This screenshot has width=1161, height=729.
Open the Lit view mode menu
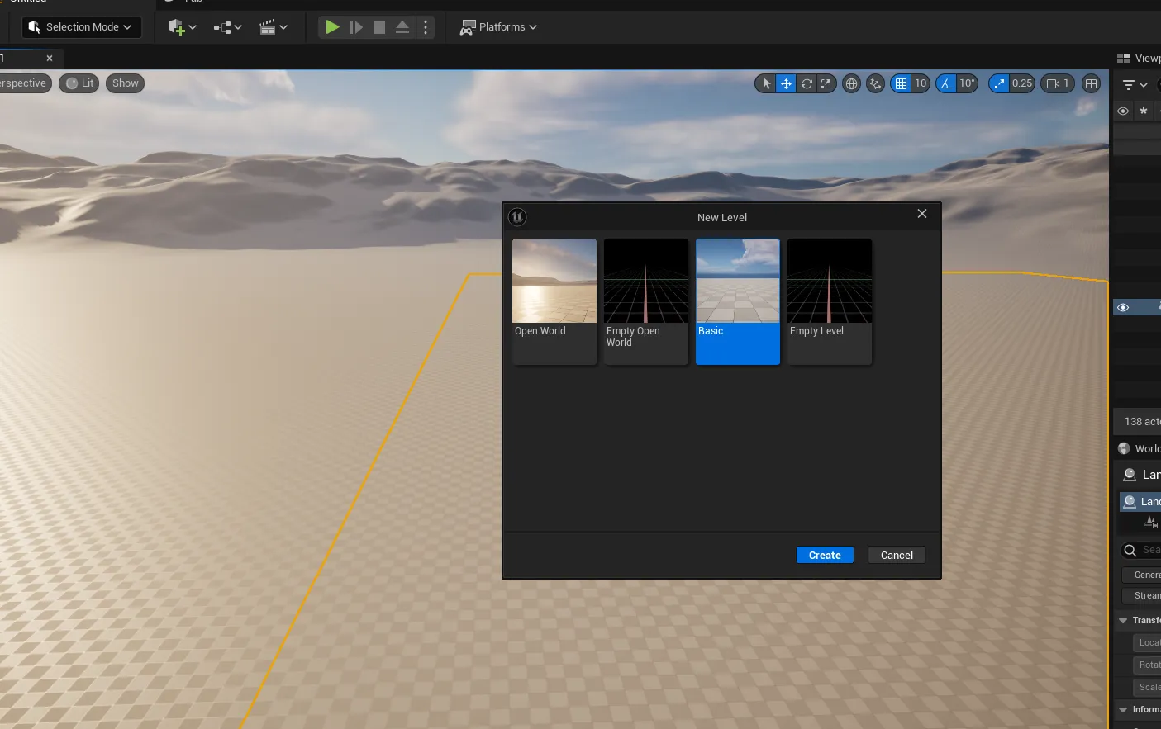point(79,83)
